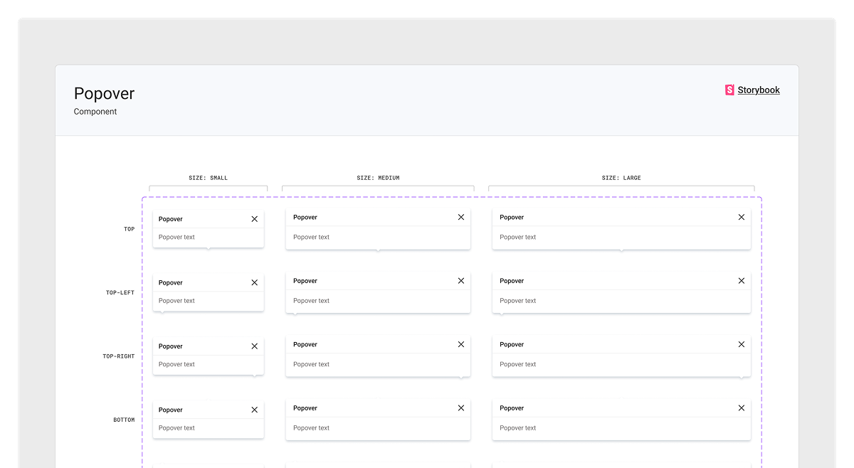Close the medium popover in the BOTTOM row
Viewport: 854px width, 468px height.
(x=461, y=408)
